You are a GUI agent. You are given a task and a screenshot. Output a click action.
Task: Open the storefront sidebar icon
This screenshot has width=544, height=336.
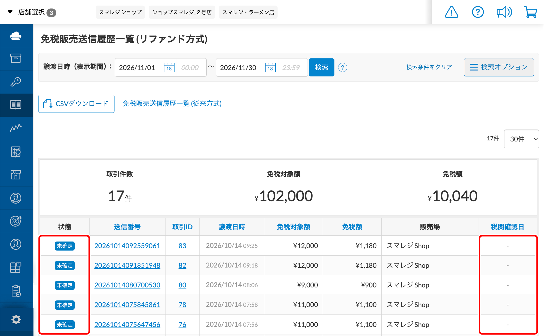click(16, 175)
